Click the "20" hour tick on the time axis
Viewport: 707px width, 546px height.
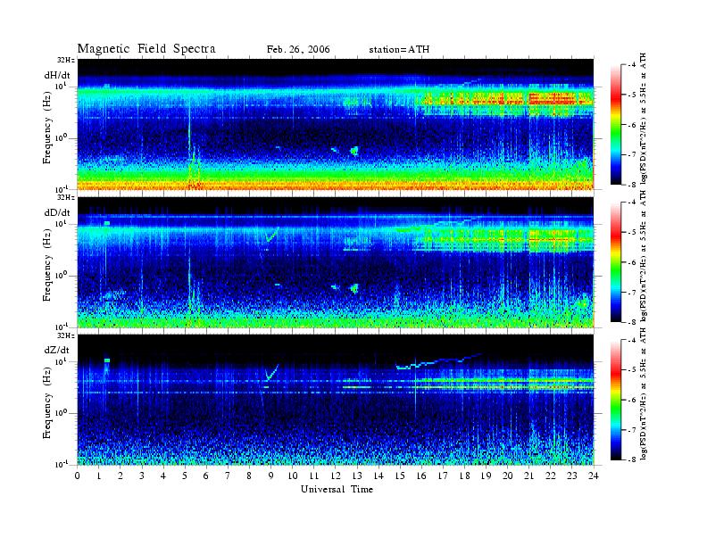[x=507, y=476]
